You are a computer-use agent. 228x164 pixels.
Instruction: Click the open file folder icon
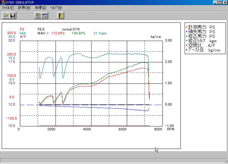click(x=6, y=16)
